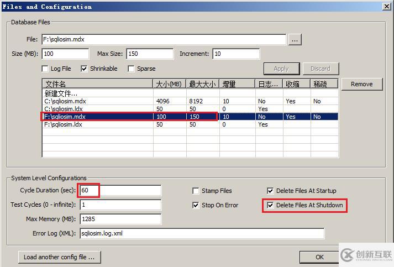
Task: Toggle the Sparse checkbox
Action: pos(132,69)
